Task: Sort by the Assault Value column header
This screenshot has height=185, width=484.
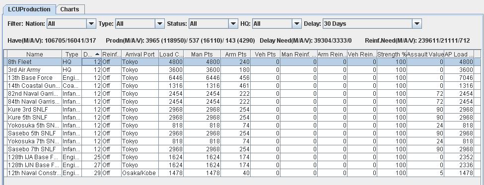Action: pyautogui.click(x=425, y=54)
